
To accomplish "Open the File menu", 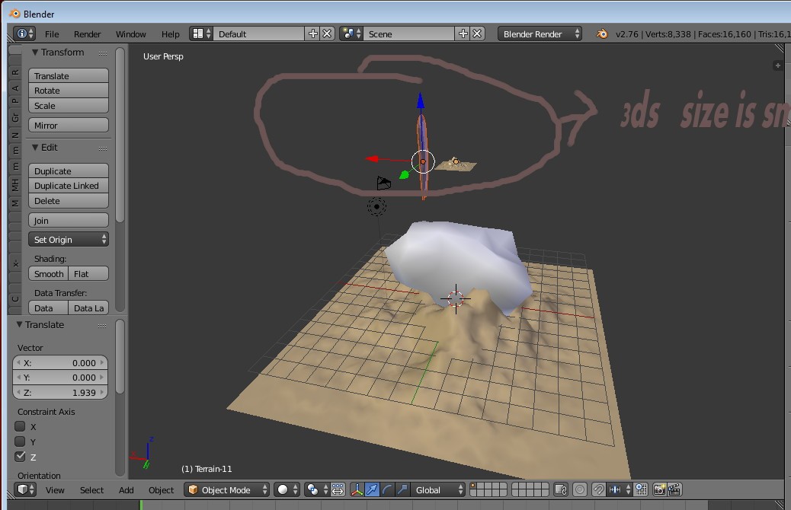I will 52,34.
